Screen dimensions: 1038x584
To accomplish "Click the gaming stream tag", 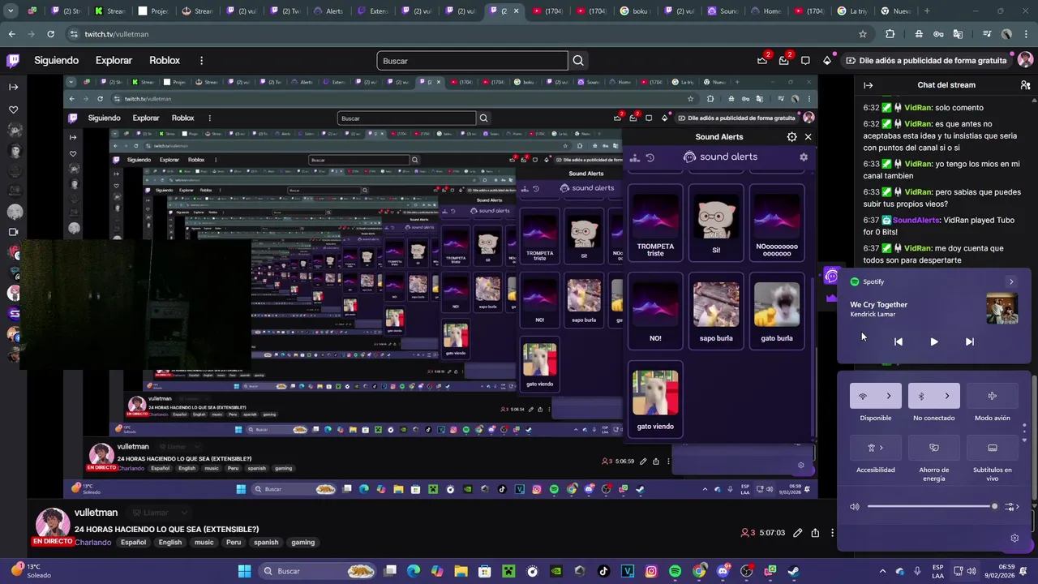I will tap(303, 543).
